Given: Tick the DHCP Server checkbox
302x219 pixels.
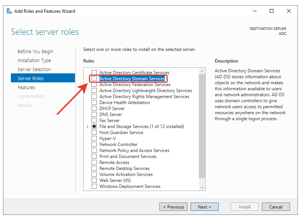Looking at the screenshot, I should (94, 109).
